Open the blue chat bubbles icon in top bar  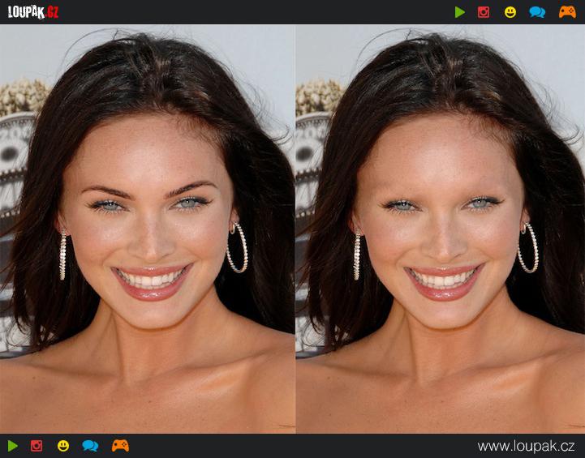(x=537, y=12)
